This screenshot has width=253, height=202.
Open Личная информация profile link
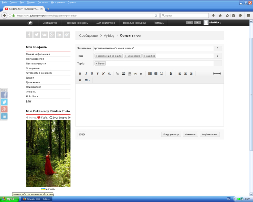pos(38,54)
